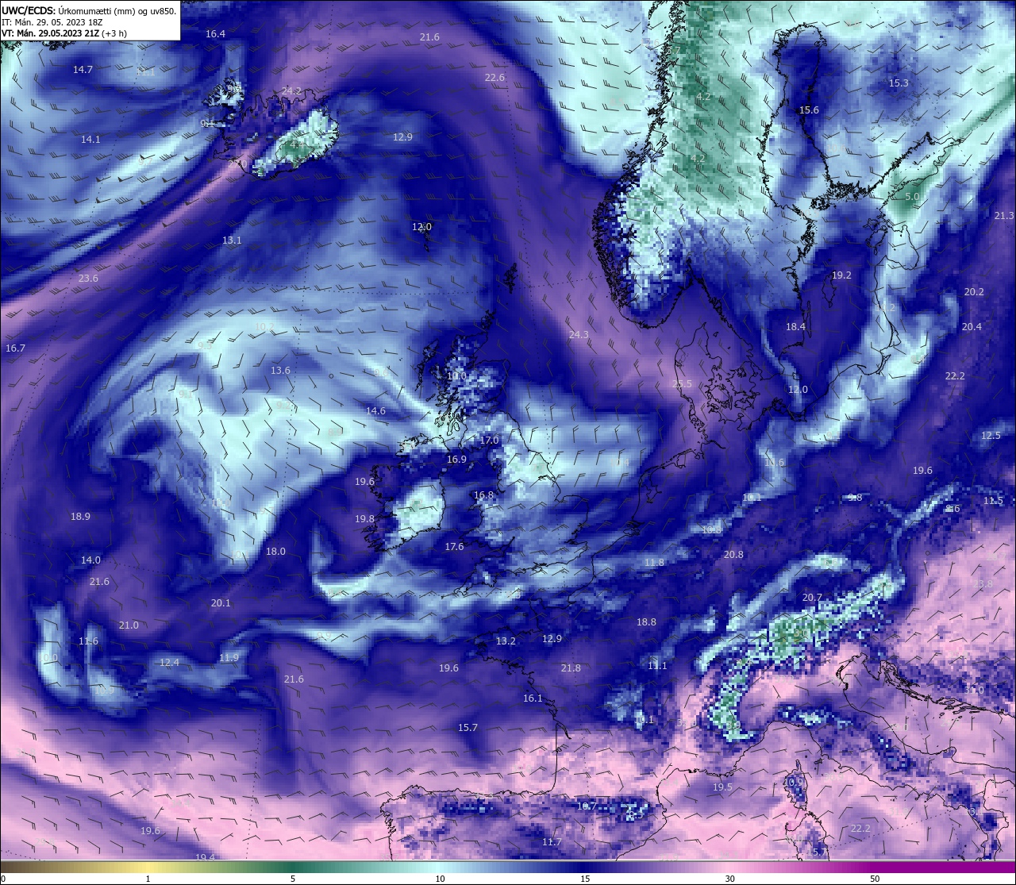Click the 5.0 value over Finland
The height and width of the screenshot is (885, 1016).
pos(912,197)
